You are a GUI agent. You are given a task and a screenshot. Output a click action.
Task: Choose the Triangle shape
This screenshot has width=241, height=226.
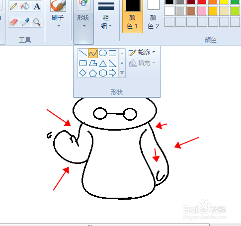tap(103, 63)
